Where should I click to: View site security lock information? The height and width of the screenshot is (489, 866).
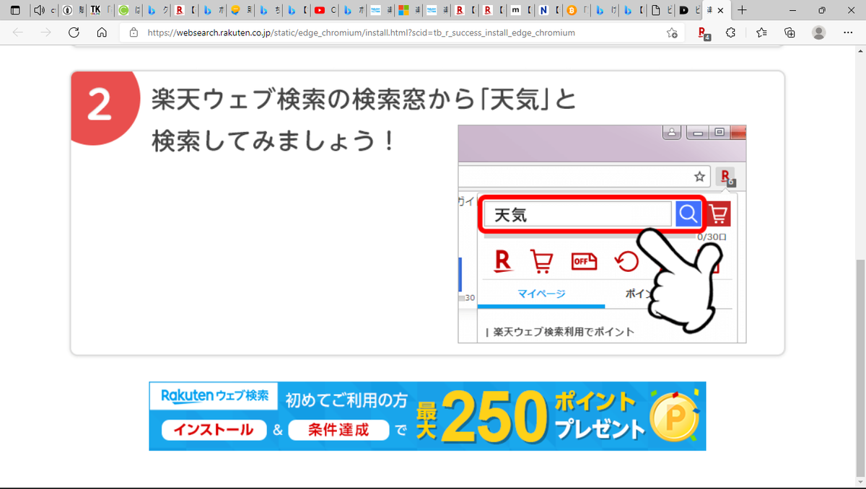133,32
